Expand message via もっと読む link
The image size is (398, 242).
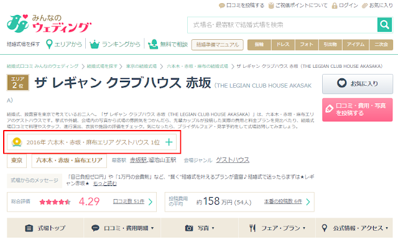click(x=105, y=184)
